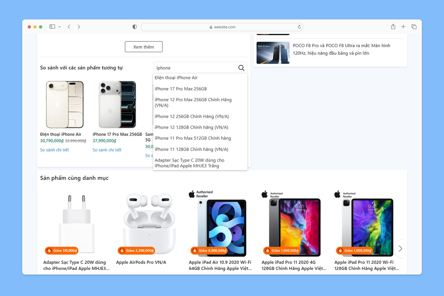444x296 pixels.
Task: Choose 'Điện thoại iPhone Air' from suggestions
Action: point(176,78)
